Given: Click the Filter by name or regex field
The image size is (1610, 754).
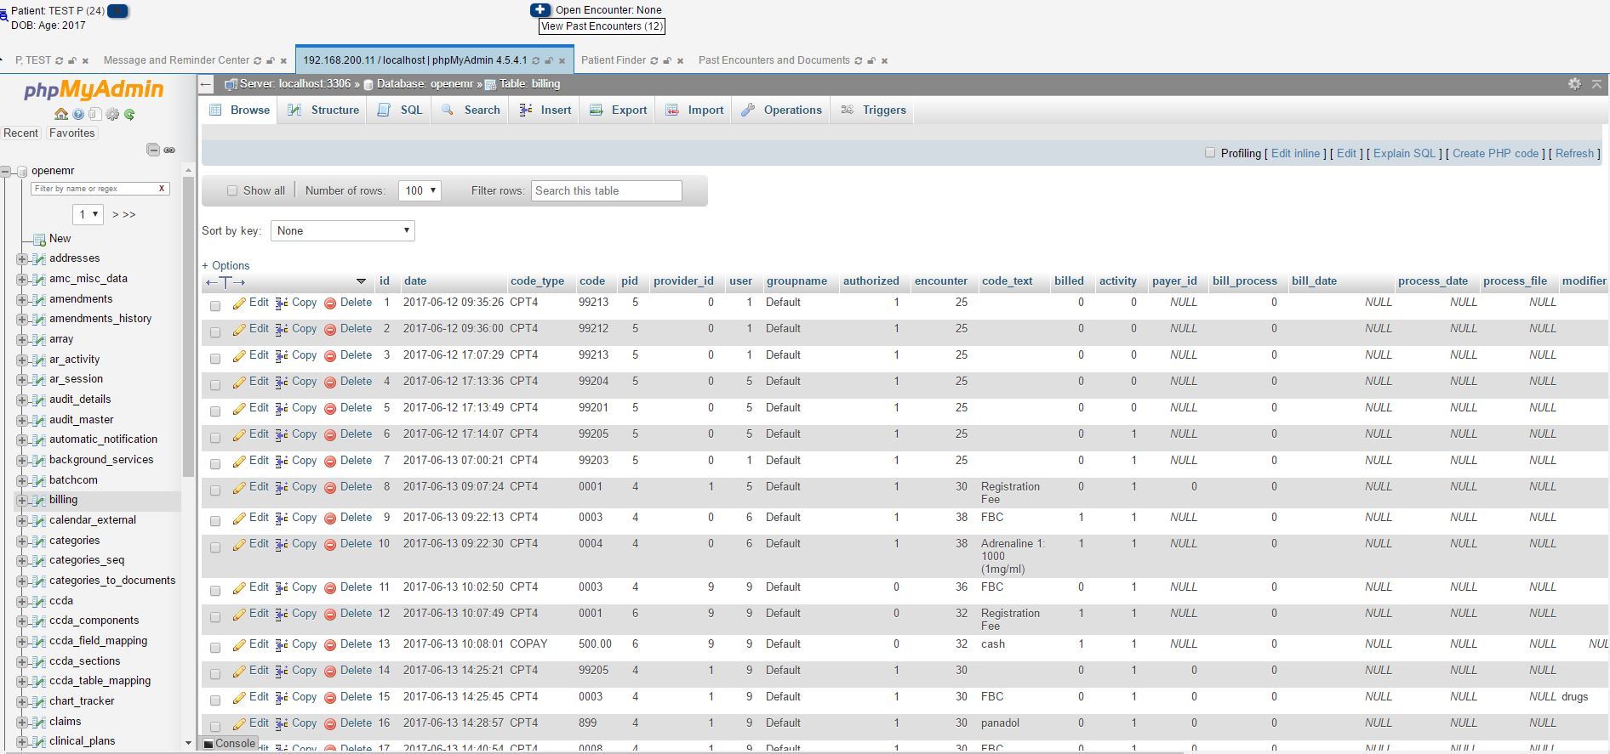Looking at the screenshot, I should [x=100, y=189].
